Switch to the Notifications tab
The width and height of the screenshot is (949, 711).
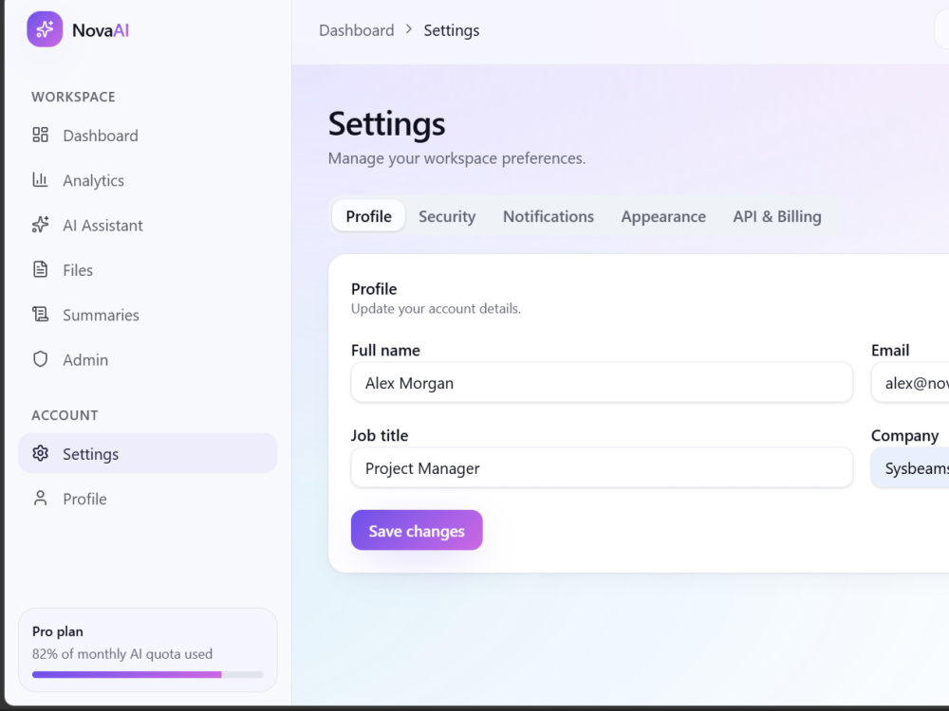(549, 216)
